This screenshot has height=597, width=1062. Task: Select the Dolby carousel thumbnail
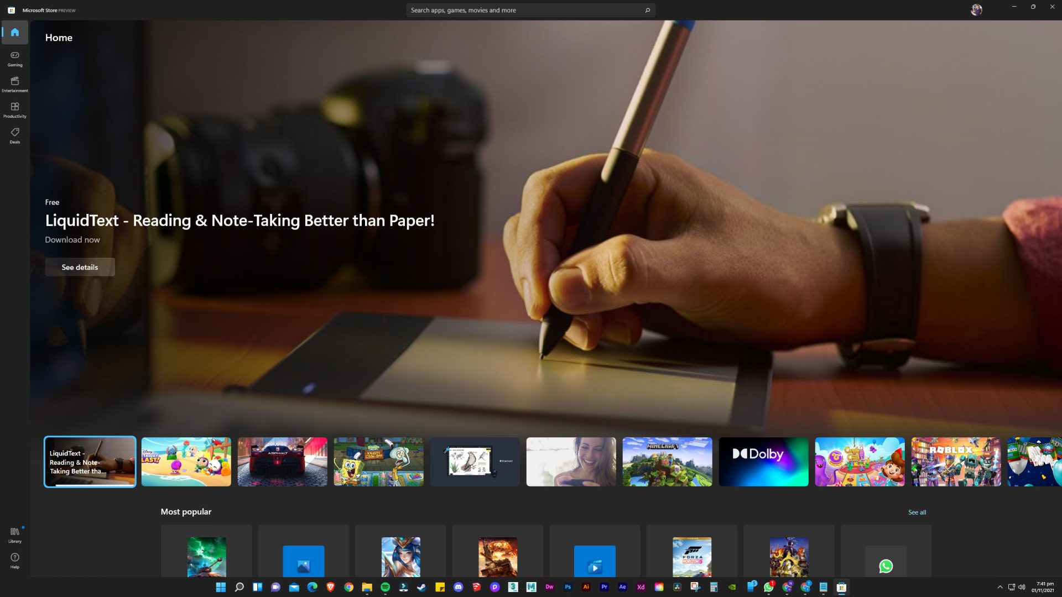click(x=764, y=462)
